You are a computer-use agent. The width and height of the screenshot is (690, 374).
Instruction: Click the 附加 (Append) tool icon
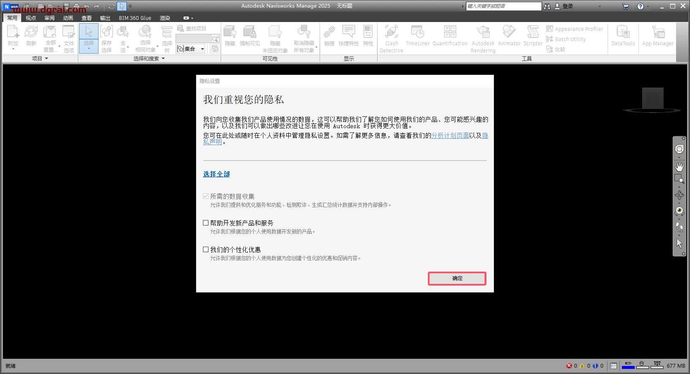click(x=13, y=32)
